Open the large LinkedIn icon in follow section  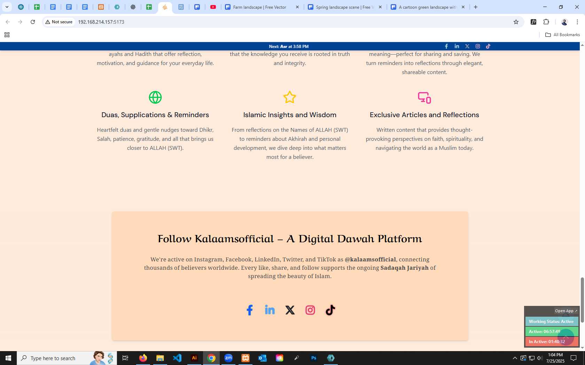270,310
